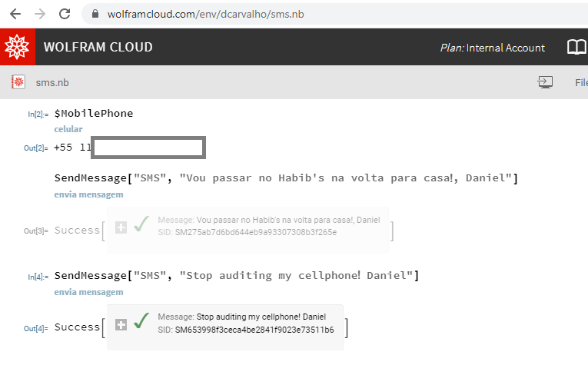Click the browser back arrow
The image size is (588, 365).
[15, 14]
